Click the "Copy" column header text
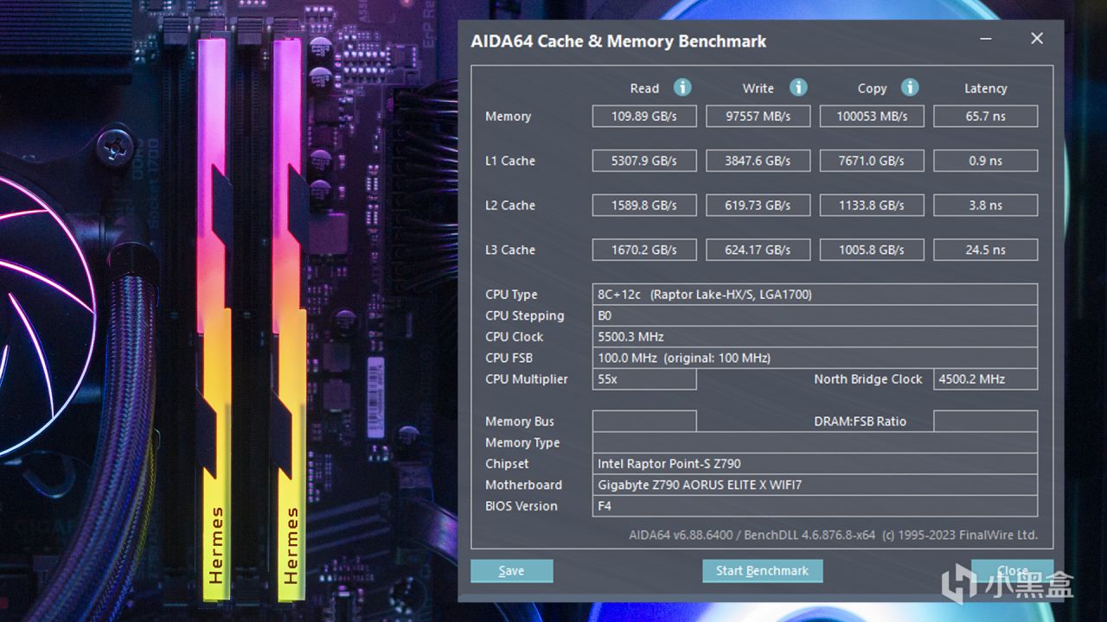 pos(872,88)
